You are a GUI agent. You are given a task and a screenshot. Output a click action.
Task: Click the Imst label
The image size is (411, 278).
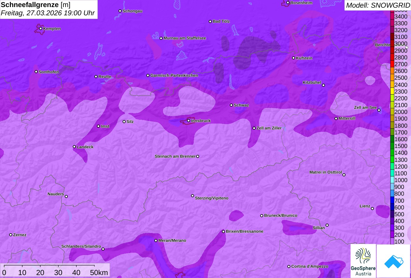tap(105, 126)
